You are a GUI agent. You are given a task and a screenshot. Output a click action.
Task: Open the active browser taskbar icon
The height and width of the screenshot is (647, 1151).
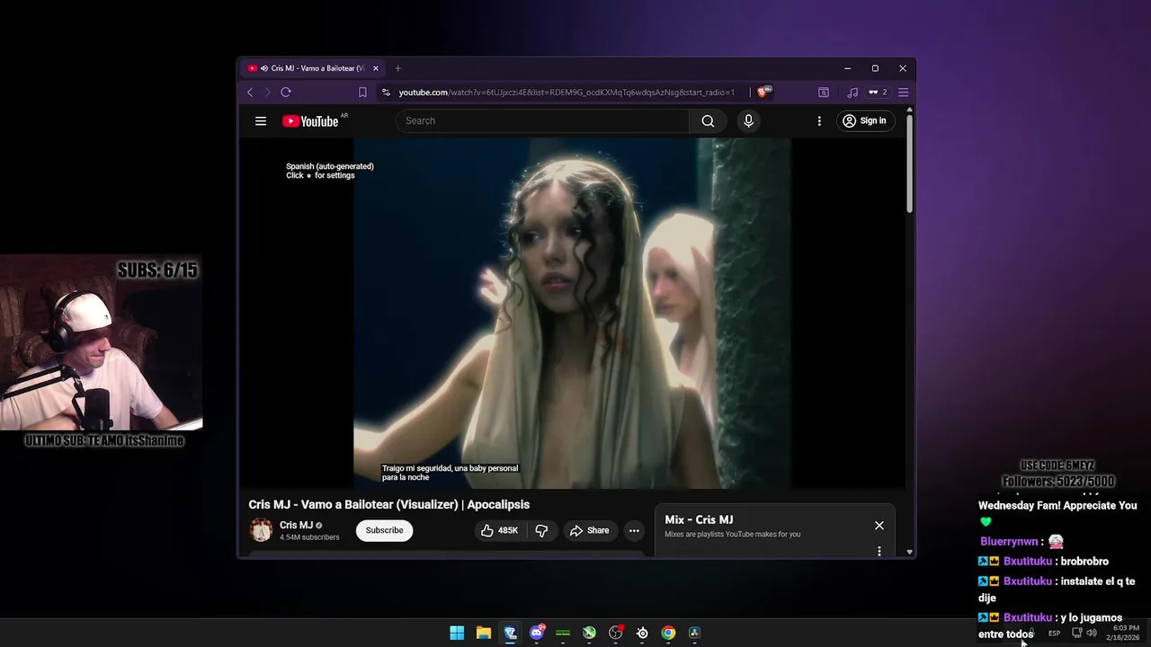click(x=510, y=633)
